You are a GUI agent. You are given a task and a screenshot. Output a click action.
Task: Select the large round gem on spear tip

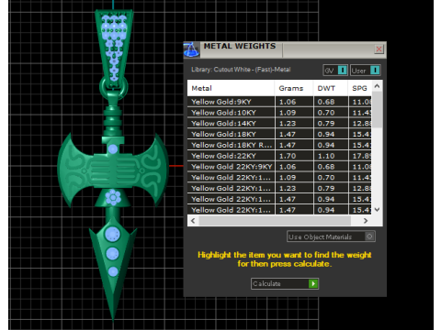pyautogui.click(x=112, y=235)
